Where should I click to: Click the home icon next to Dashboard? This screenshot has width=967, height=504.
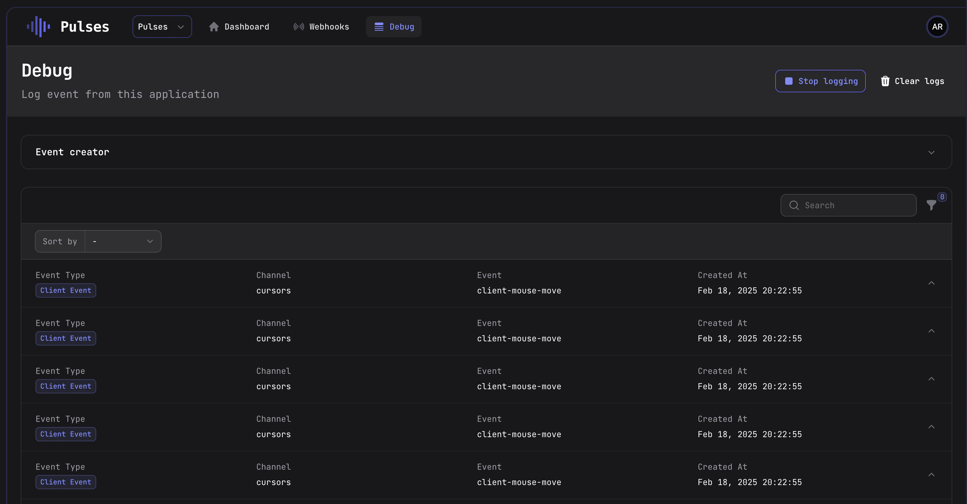pyautogui.click(x=214, y=27)
